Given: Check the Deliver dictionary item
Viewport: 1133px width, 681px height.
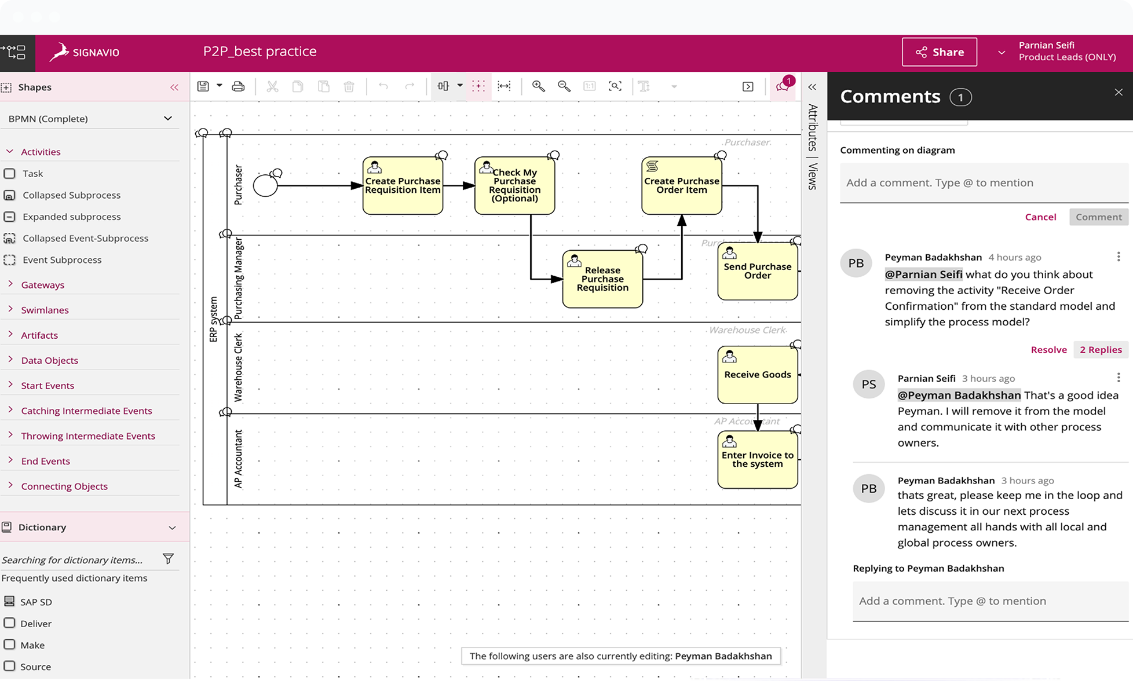Looking at the screenshot, I should 9,623.
